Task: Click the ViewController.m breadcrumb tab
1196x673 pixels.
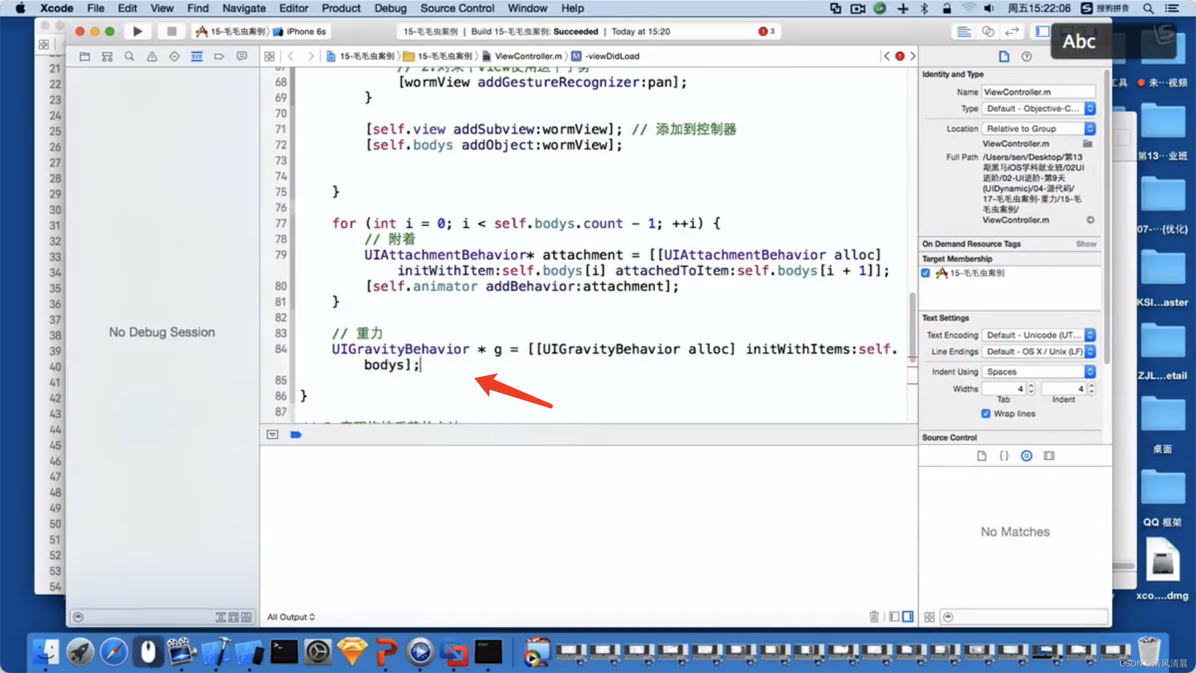Action: point(526,55)
